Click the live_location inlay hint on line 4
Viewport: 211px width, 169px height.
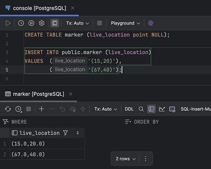pos(70,61)
